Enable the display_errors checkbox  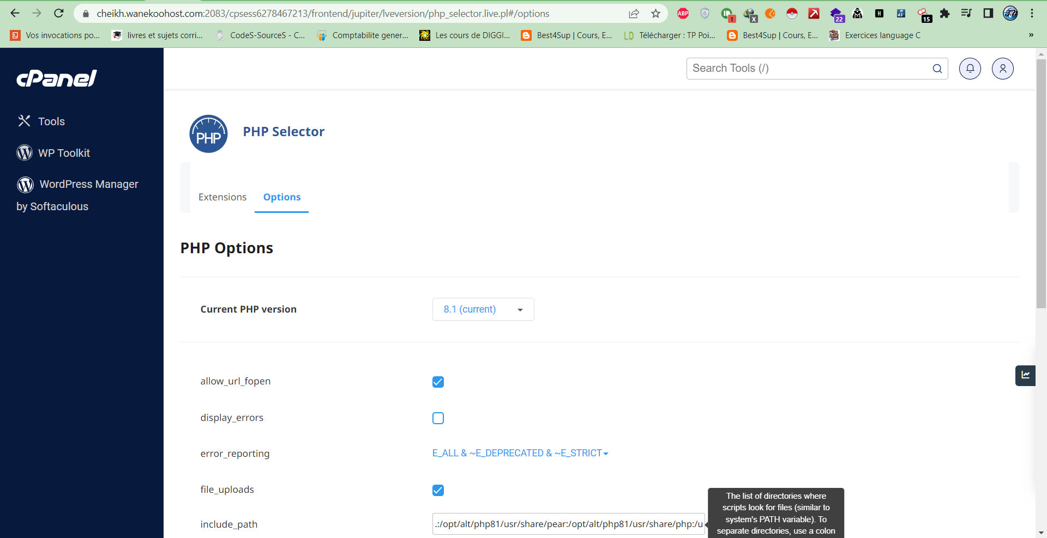tap(438, 418)
